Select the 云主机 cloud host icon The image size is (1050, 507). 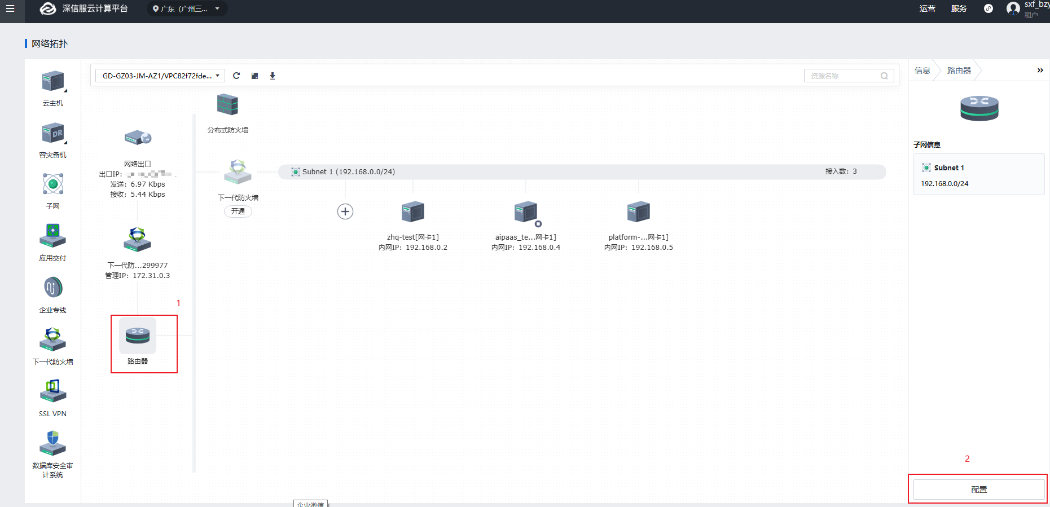click(53, 82)
